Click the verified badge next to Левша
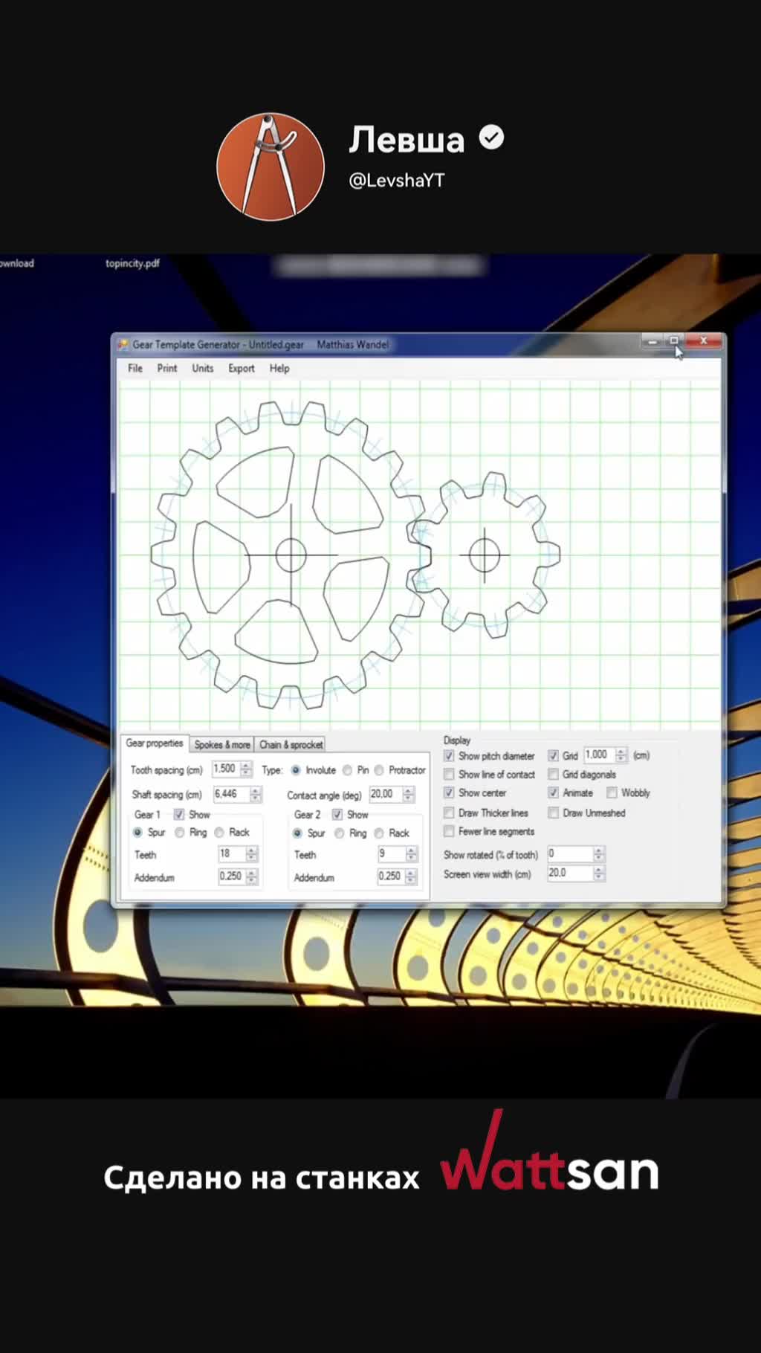761x1353 pixels. (491, 138)
